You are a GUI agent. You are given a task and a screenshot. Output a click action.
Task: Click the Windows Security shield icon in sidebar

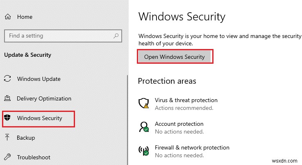7,118
